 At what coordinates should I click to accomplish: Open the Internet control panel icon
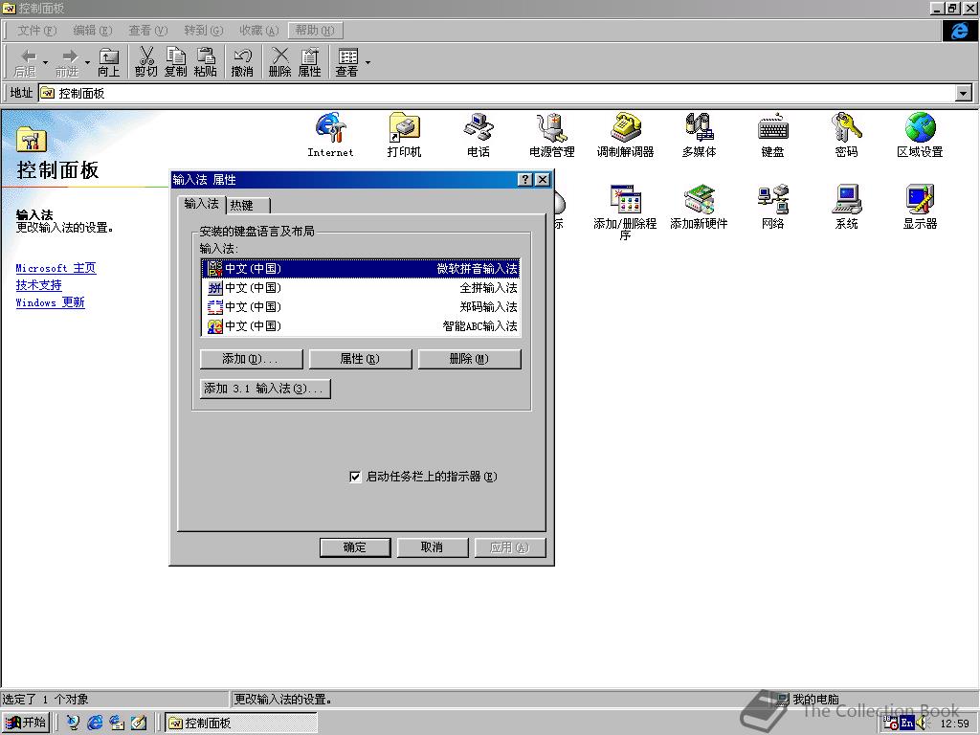(330, 134)
